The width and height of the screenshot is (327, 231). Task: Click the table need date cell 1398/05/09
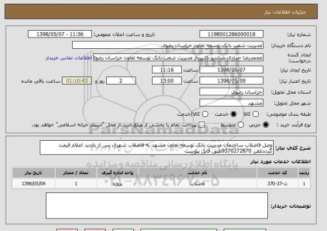33,184
